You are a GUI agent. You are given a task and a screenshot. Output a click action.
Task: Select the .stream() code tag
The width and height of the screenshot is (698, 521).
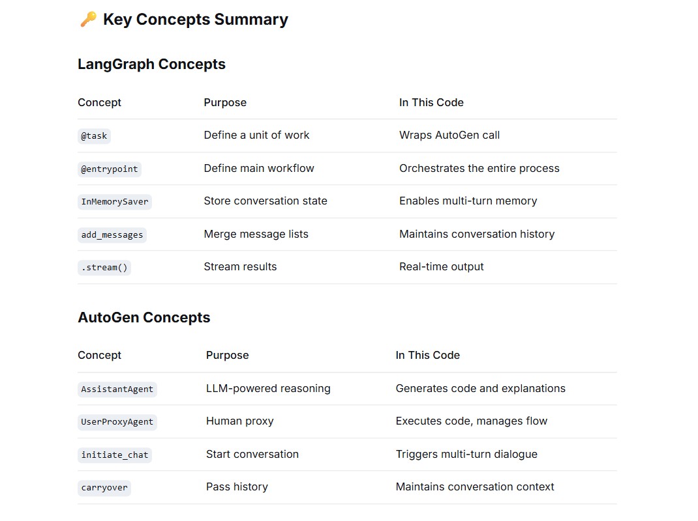(x=104, y=268)
